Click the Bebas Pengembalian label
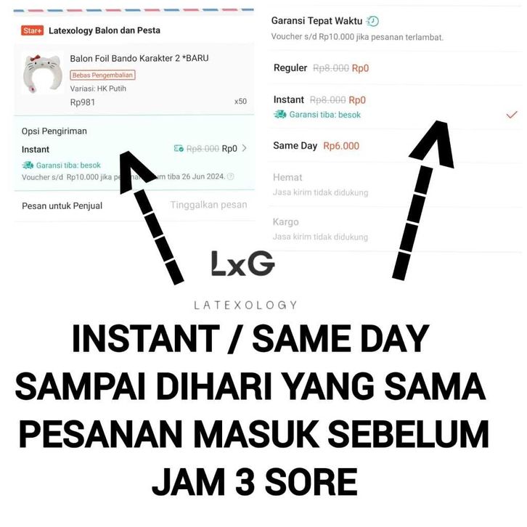This screenshot has height=527, width=527. (102, 75)
